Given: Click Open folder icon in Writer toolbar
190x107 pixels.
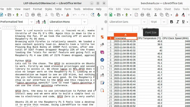Looking at the screenshot, I should [x=9, y=15].
